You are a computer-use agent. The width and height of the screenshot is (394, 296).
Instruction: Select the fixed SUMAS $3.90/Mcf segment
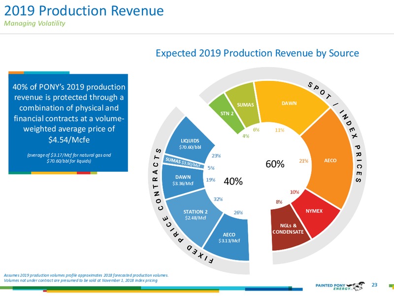183,162
